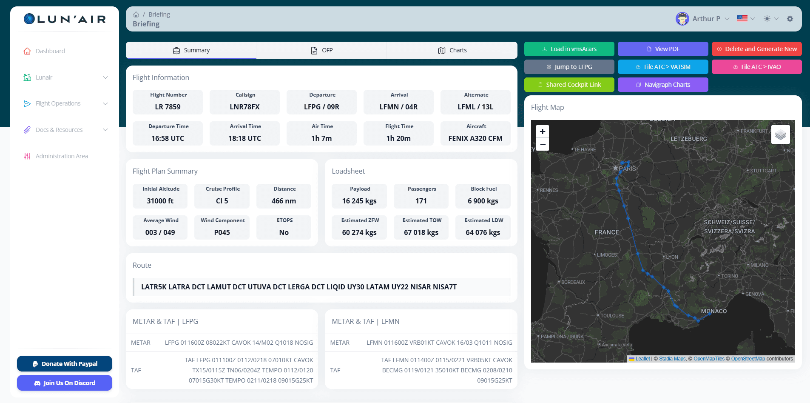This screenshot has height=403, width=810.
Task: Click arrival value LFMN / 04R
Action: coord(398,107)
